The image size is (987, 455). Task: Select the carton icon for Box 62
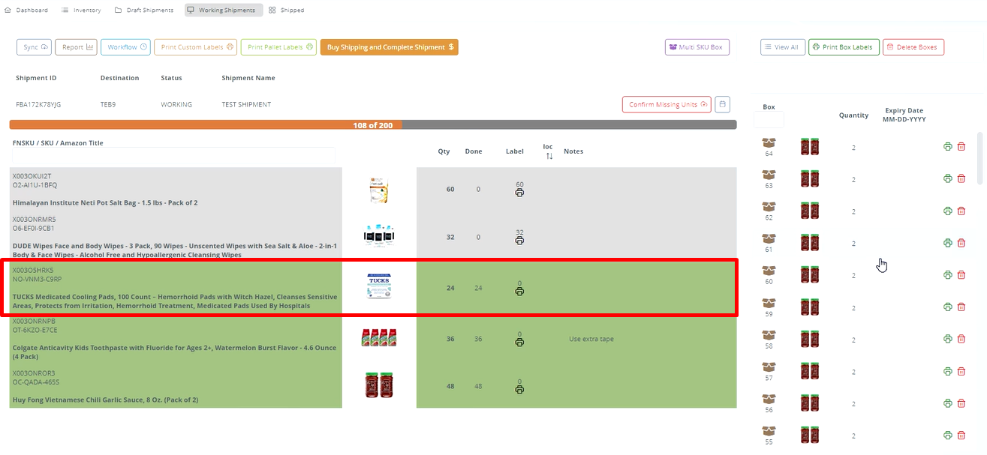point(768,208)
